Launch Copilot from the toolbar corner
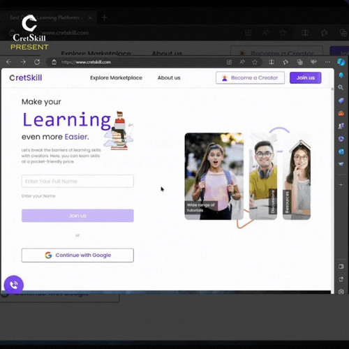This screenshot has height=349, width=349. 341,62
